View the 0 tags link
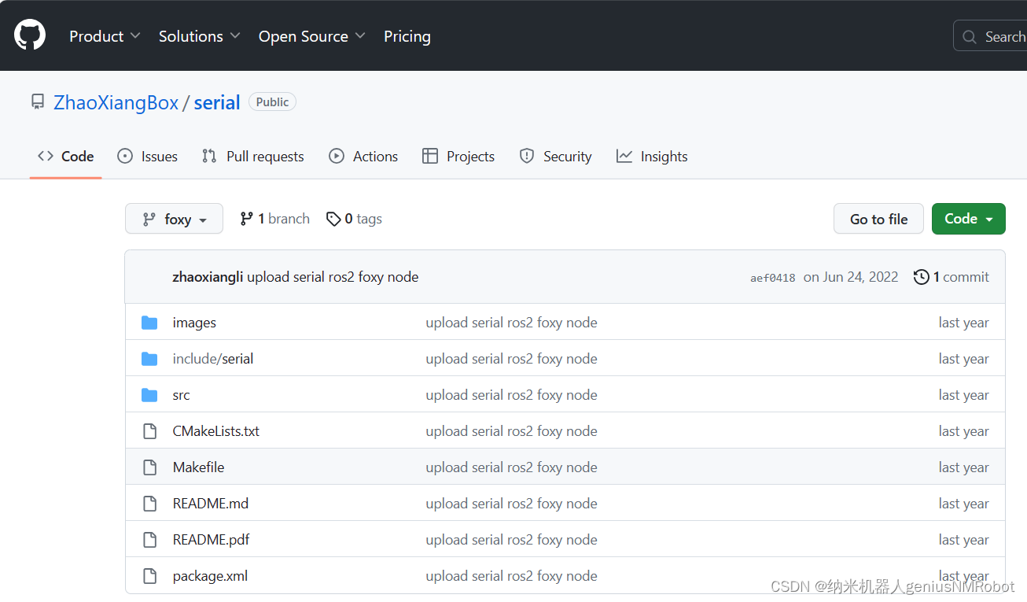 tap(355, 219)
